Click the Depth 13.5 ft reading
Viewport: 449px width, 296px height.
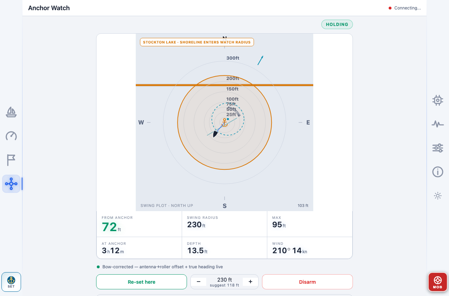224,248
